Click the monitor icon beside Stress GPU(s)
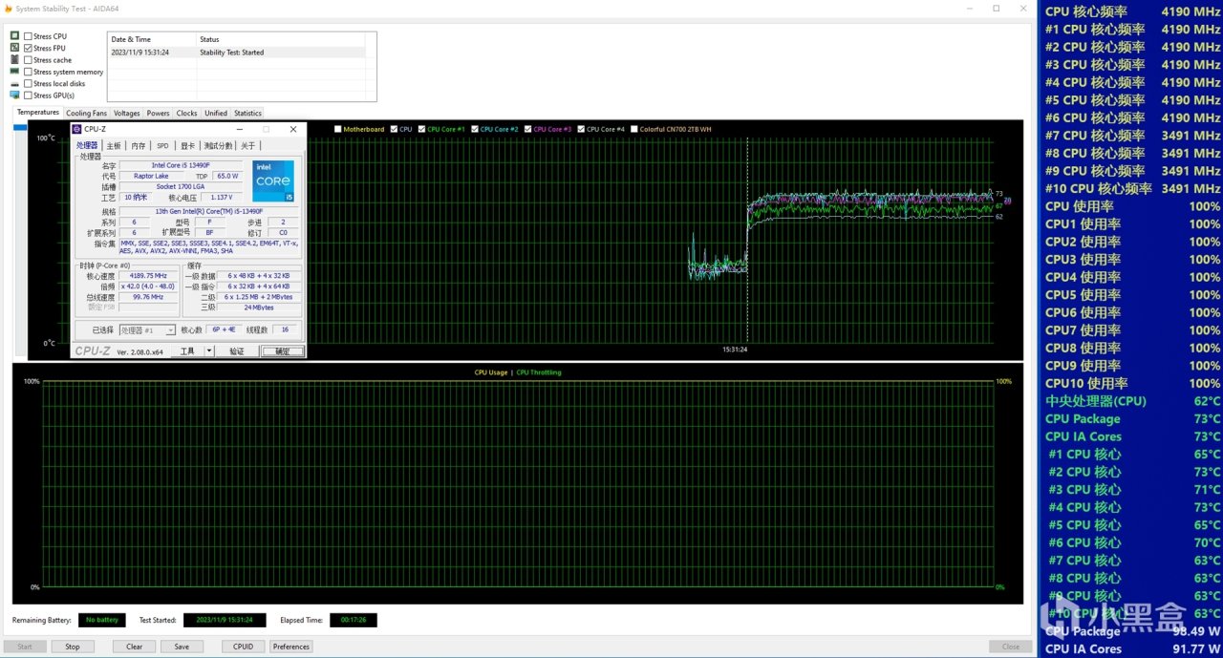The height and width of the screenshot is (658, 1223). click(14, 96)
